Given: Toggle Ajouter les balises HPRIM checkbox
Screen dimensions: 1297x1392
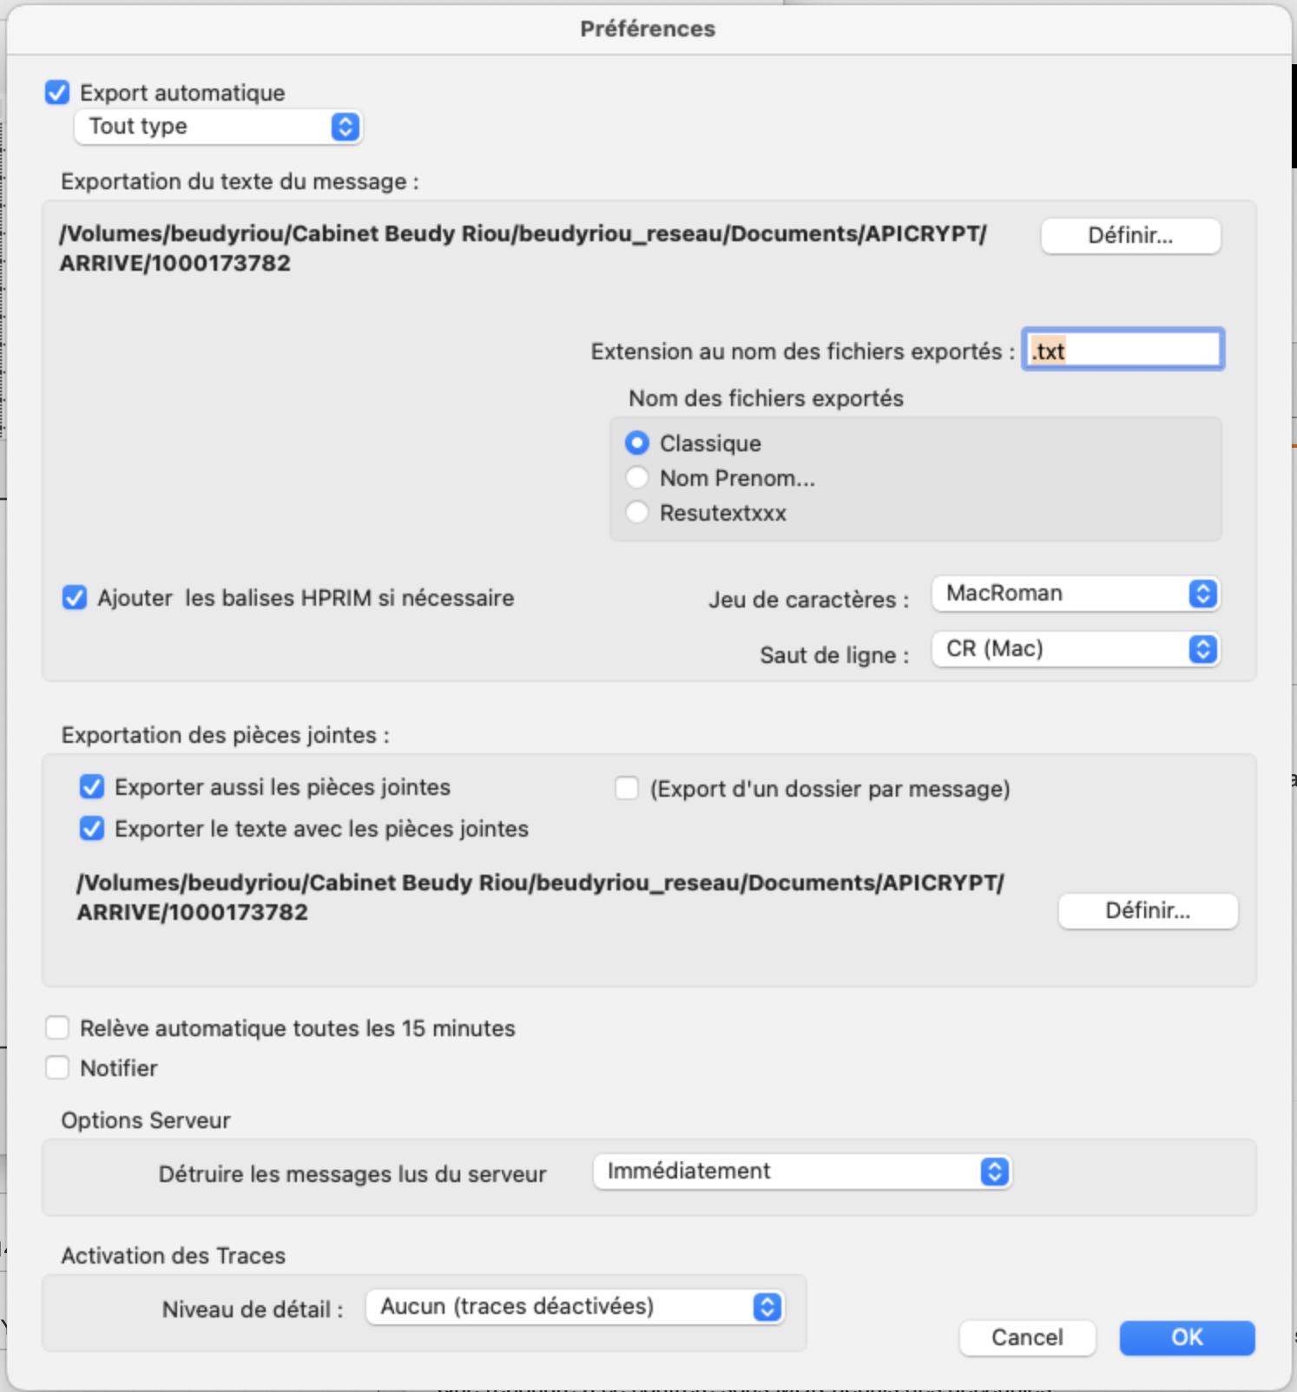Looking at the screenshot, I should click(x=75, y=597).
